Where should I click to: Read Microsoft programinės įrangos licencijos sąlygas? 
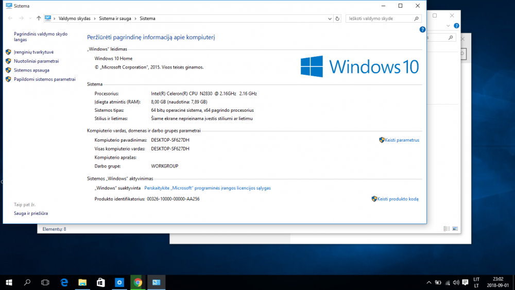[x=208, y=188]
